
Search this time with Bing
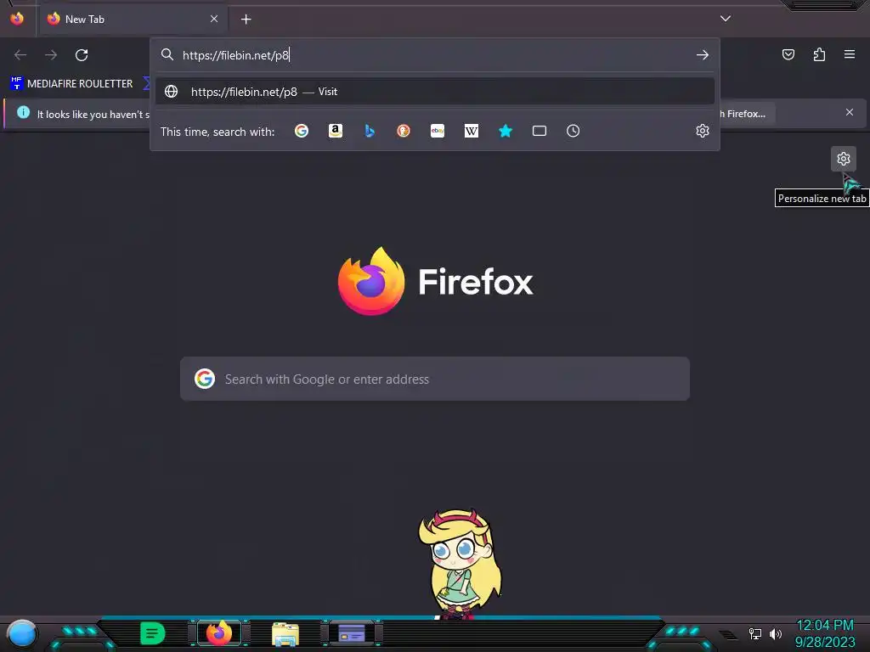[370, 131]
